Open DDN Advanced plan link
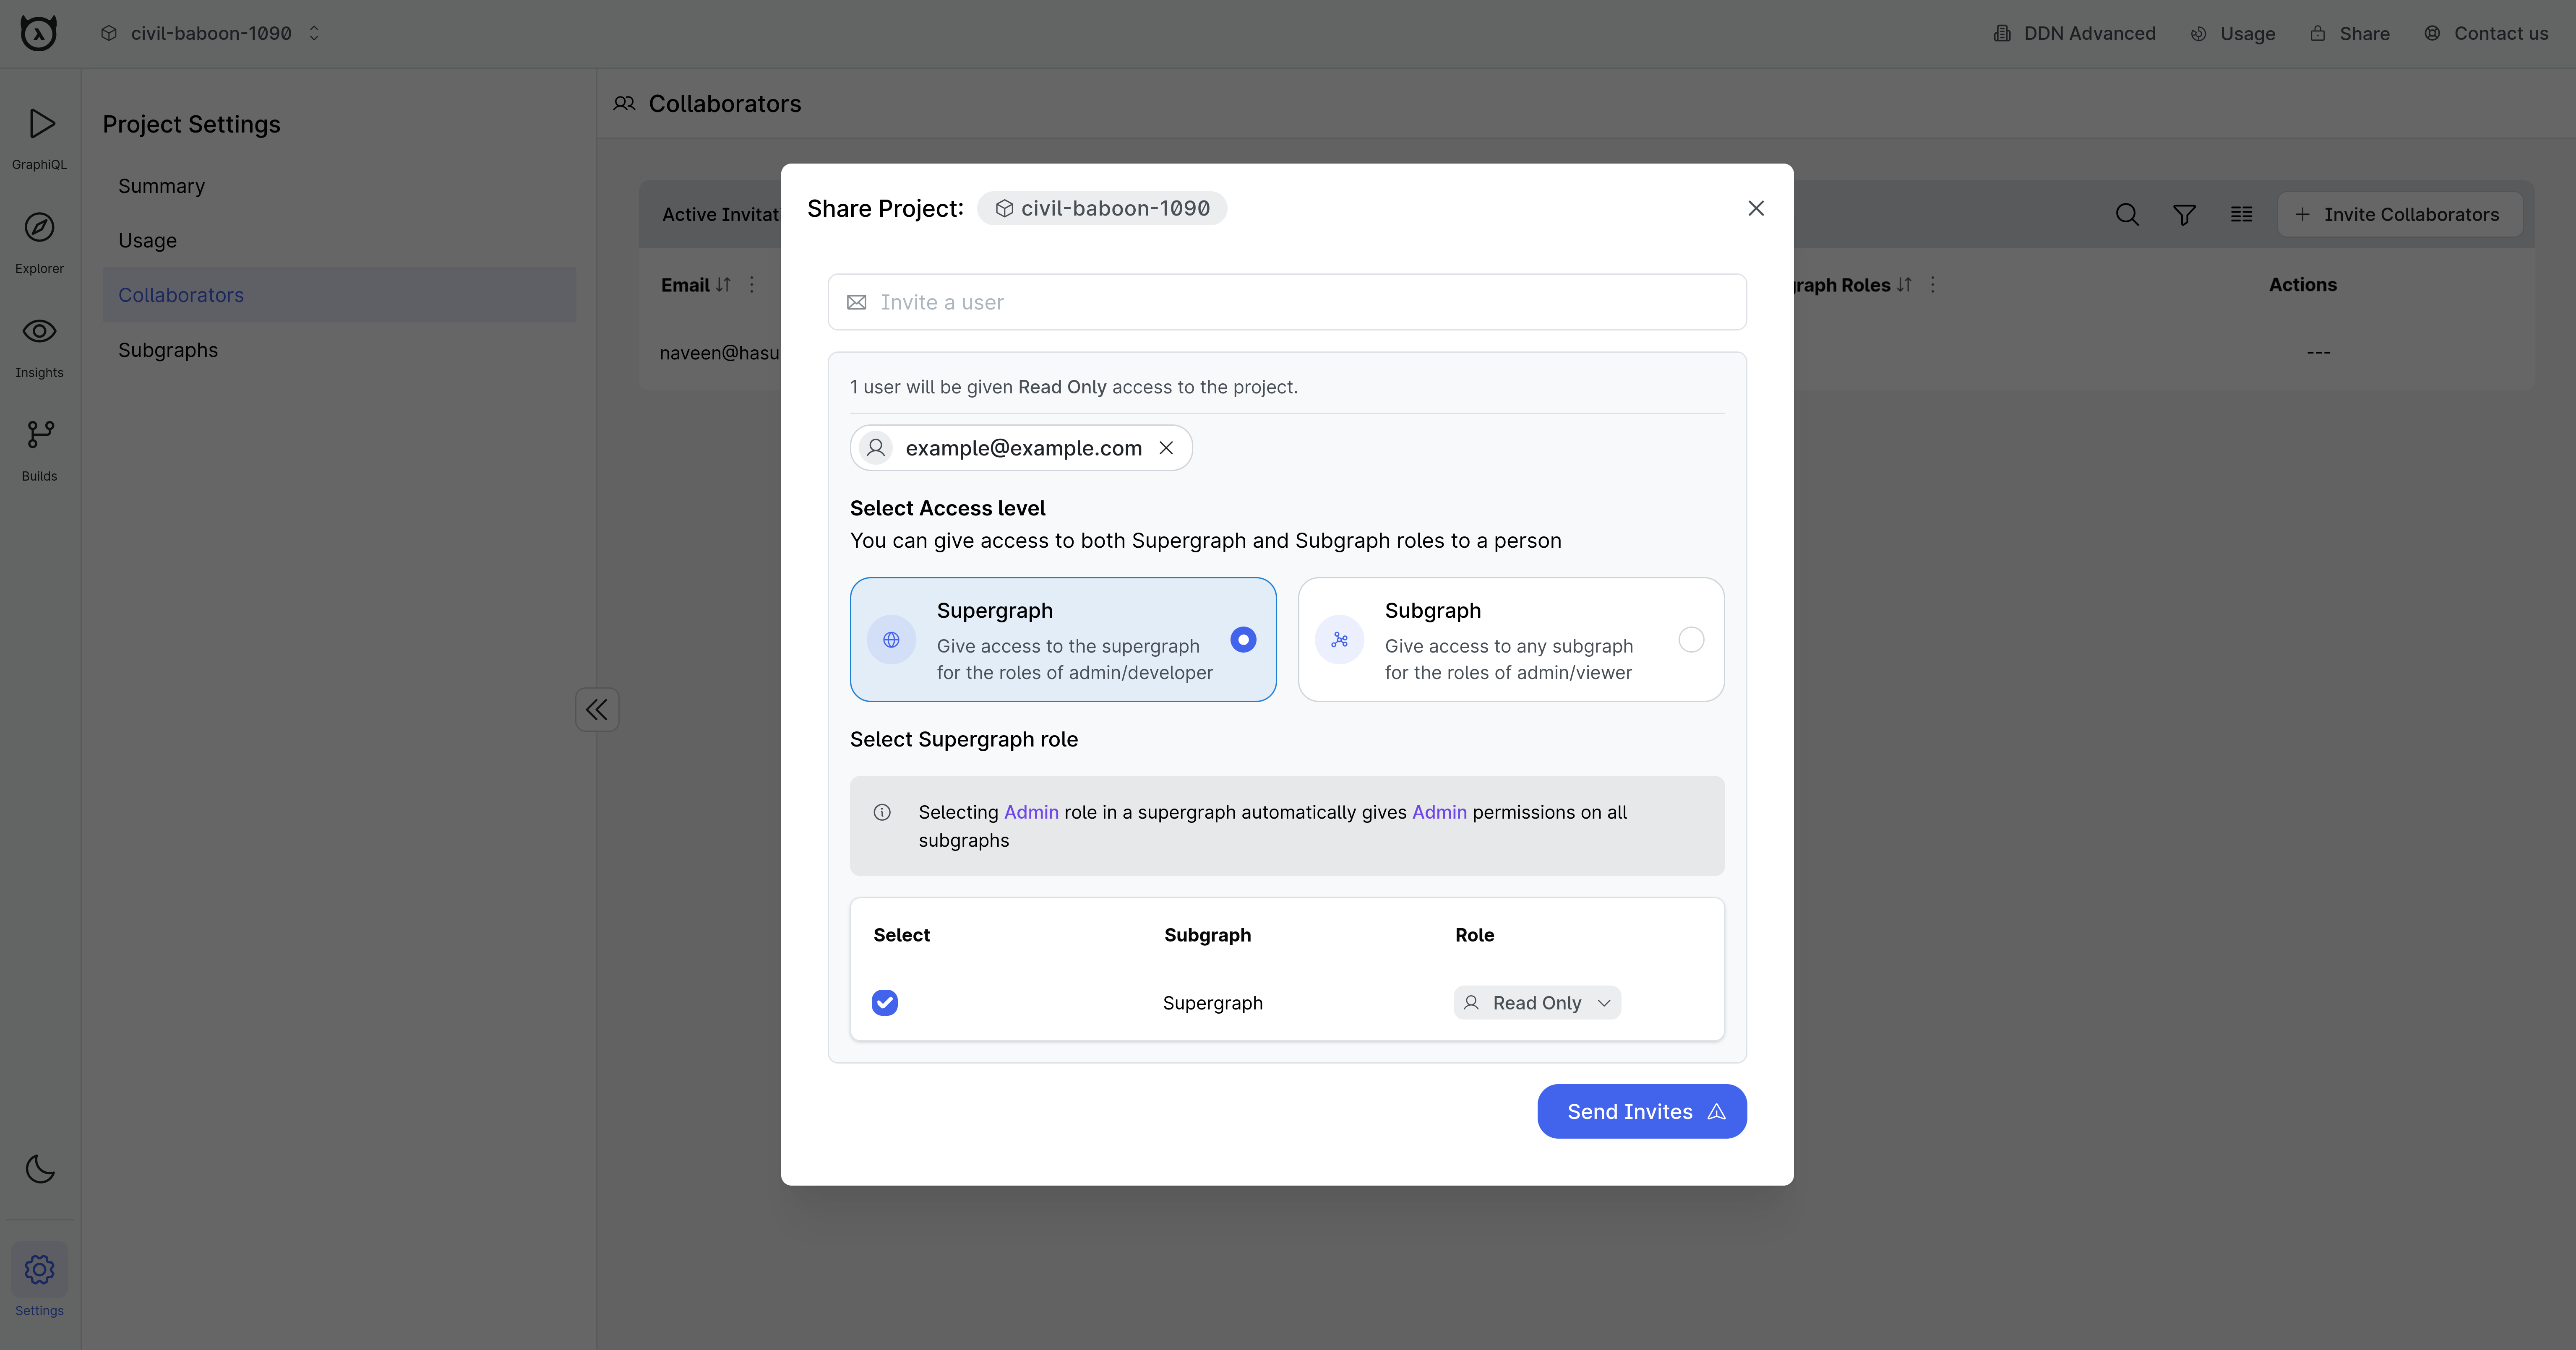 pyautogui.click(x=2075, y=33)
